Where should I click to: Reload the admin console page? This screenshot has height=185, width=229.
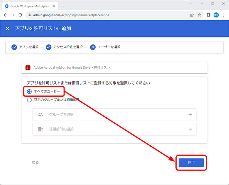click(x=20, y=15)
